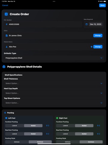Adjust Right Foot Forefoot Posting degree stepper
This screenshot has width=108, height=145.
(99, 126)
